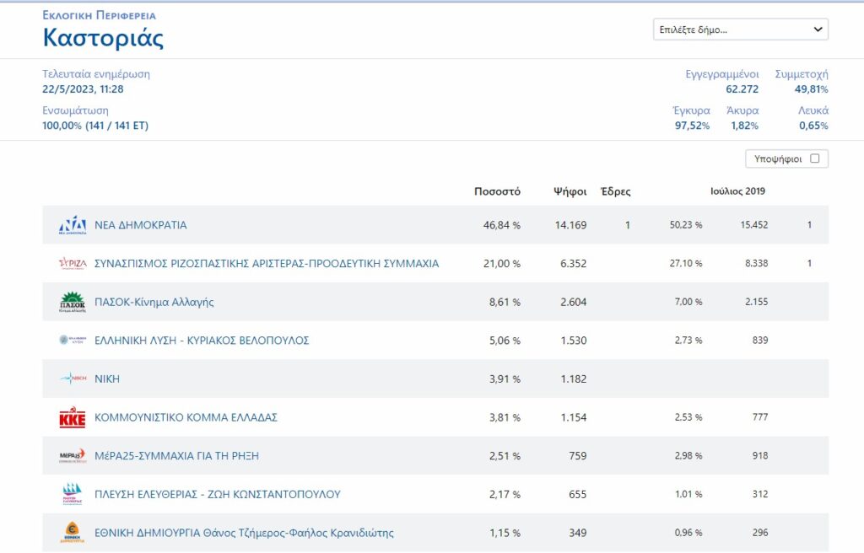The height and width of the screenshot is (553, 864).
Task: Click the Ελληνική Λύση party logo
Action: [x=72, y=341]
